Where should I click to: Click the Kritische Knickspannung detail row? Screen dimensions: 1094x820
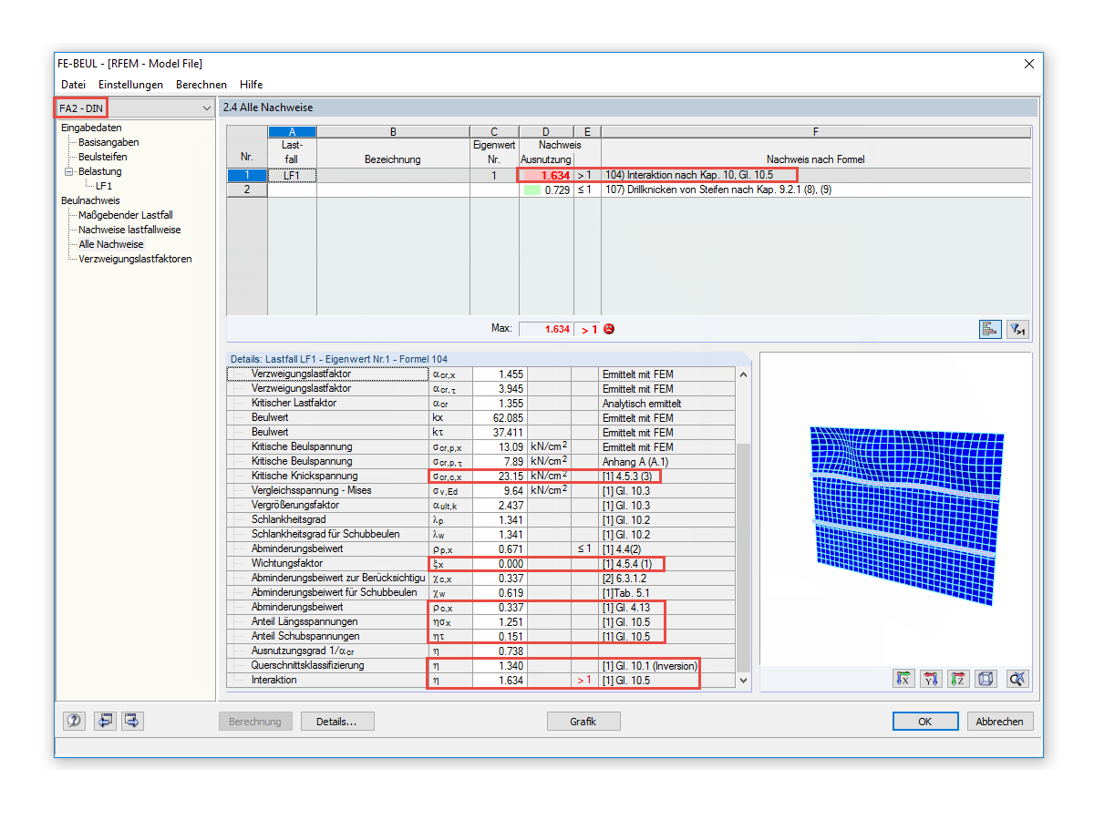tap(480, 476)
